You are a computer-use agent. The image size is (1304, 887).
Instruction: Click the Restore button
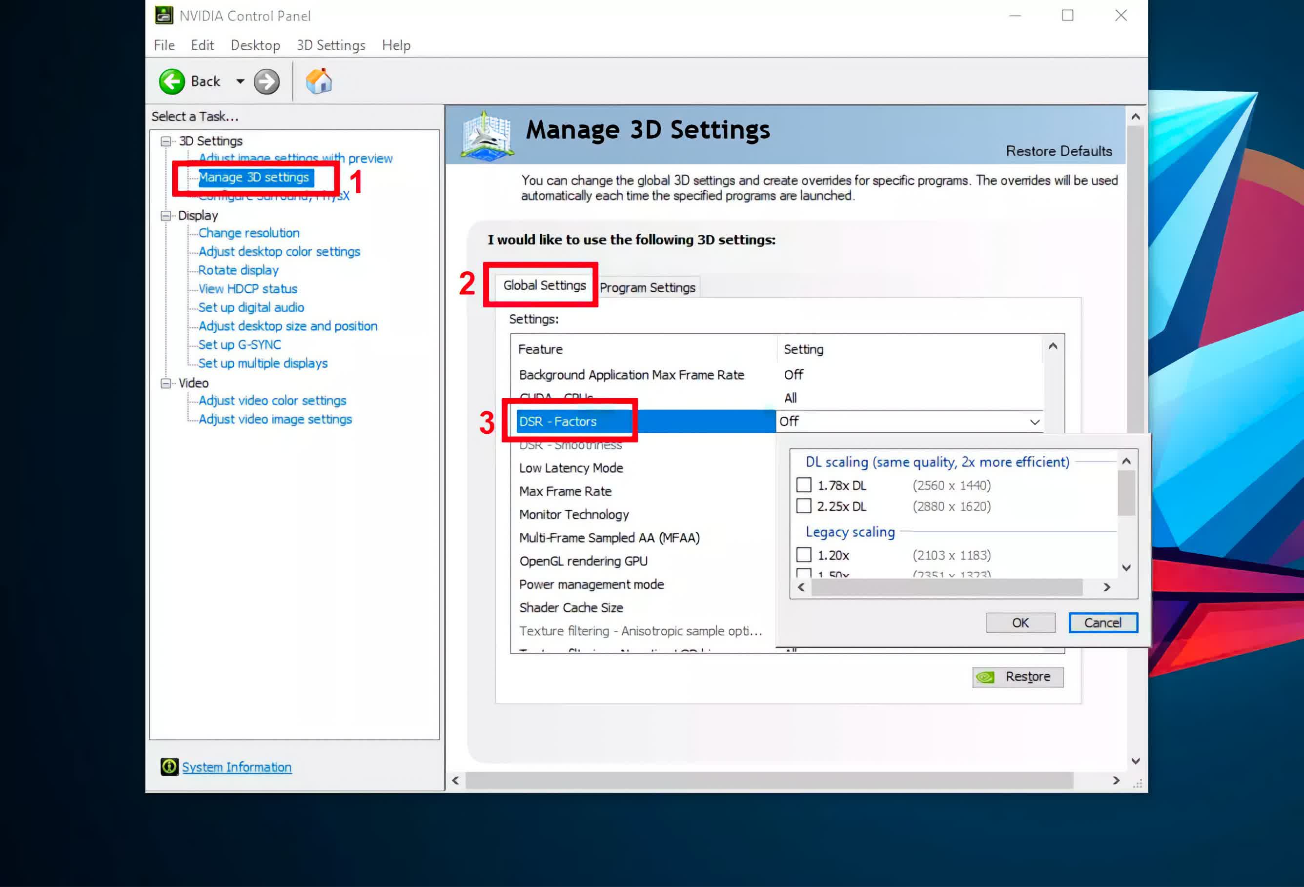(x=1018, y=677)
